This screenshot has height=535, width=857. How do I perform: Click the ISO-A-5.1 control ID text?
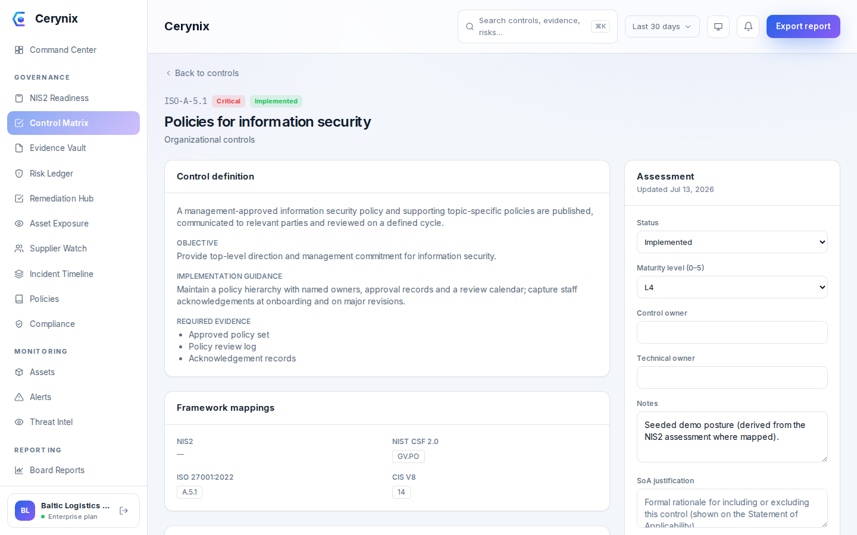[186, 101]
